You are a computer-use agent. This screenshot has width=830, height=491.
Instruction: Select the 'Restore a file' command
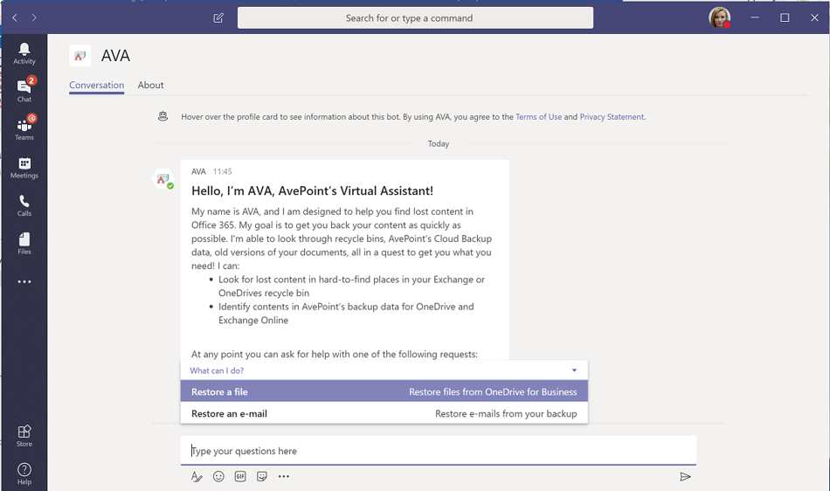click(x=384, y=391)
